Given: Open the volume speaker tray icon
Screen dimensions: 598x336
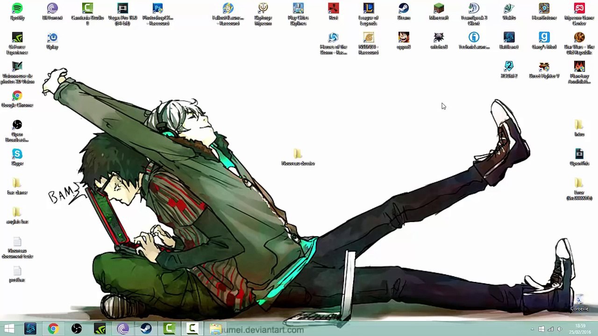Looking at the screenshot, I should pyautogui.click(x=560, y=329).
